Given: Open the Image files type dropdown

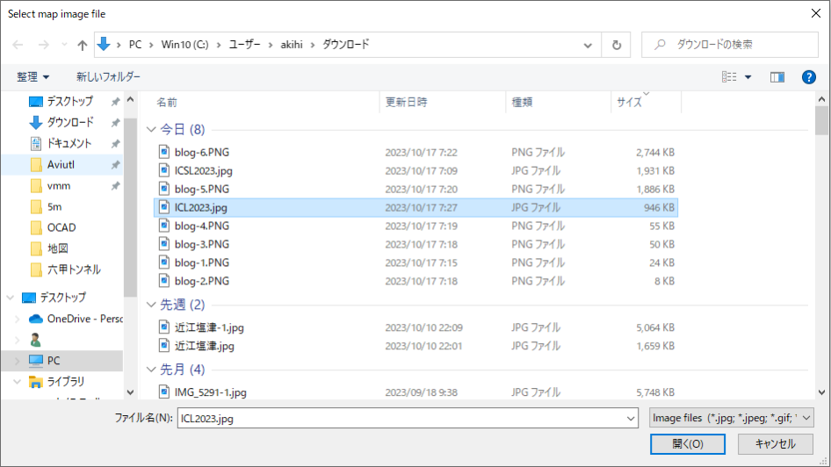Looking at the screenshot, I should (x=731, y=419).
